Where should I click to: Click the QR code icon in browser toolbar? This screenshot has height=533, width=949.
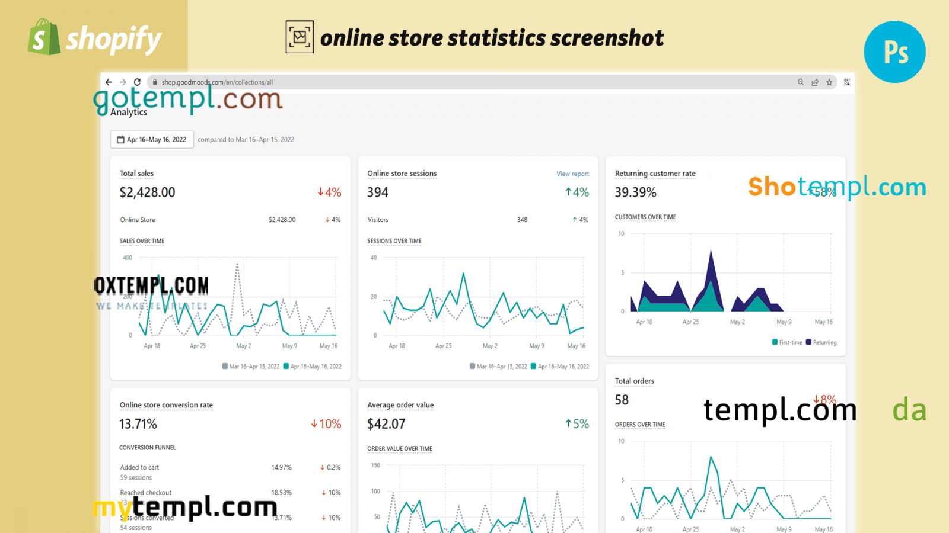coord(847,82)
